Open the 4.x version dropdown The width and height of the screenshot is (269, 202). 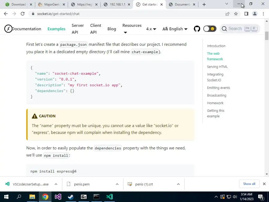click(151, 29)
